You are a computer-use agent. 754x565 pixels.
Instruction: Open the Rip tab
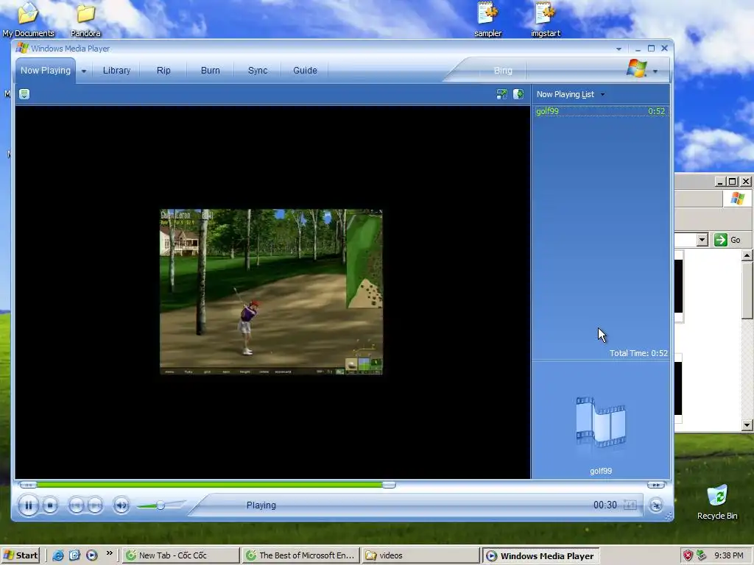coord(163,70)
